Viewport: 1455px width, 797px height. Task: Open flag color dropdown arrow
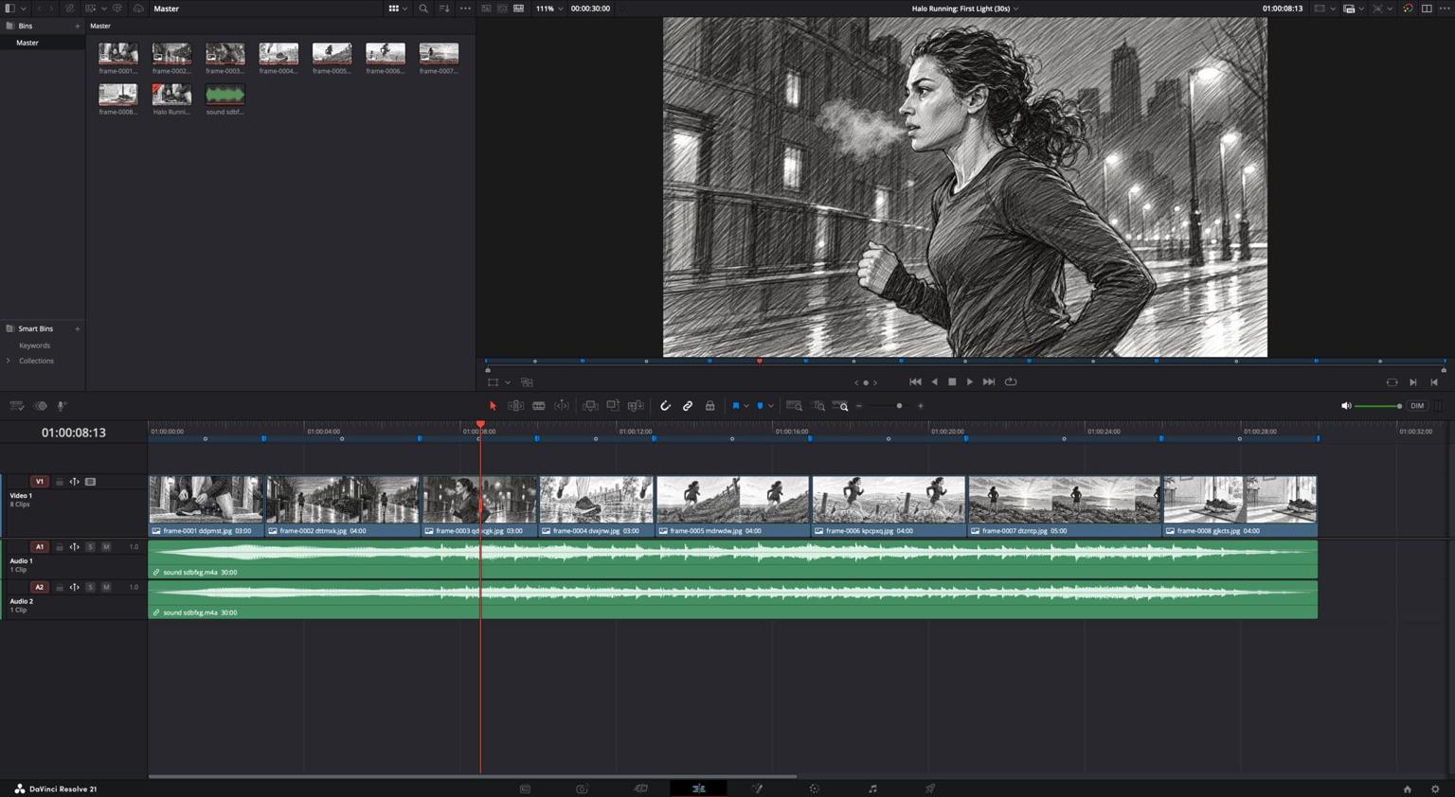pyautogui.click(x=746, y=406)
